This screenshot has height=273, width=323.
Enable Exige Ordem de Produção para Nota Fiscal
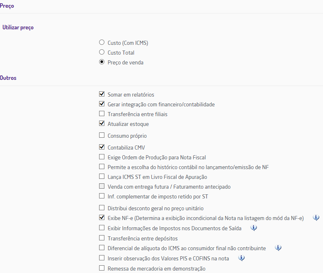click(x=102, y=157)
